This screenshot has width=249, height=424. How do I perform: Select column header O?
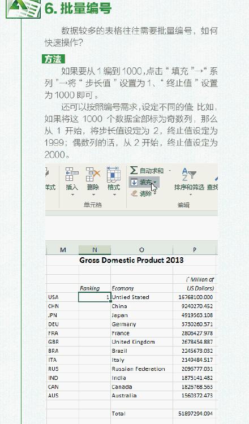141,250
